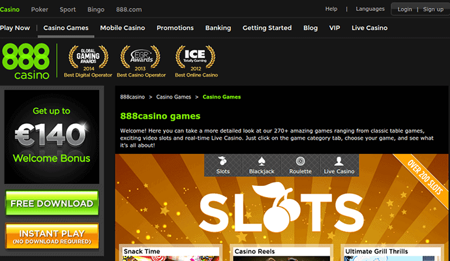Click the Best Online Casino caption
The height and width of the screenshot is (261, 450).
point(196,75)
